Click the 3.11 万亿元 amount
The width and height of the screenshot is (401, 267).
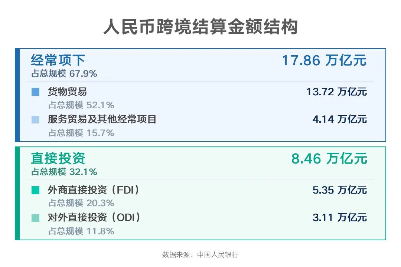coord(339,218)
